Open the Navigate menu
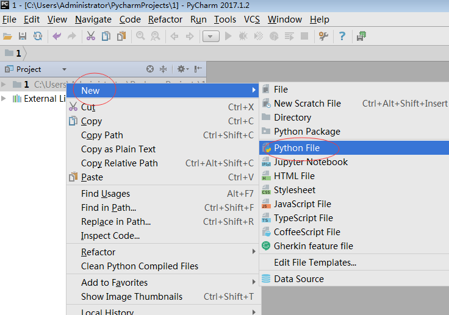 (93, 19)
